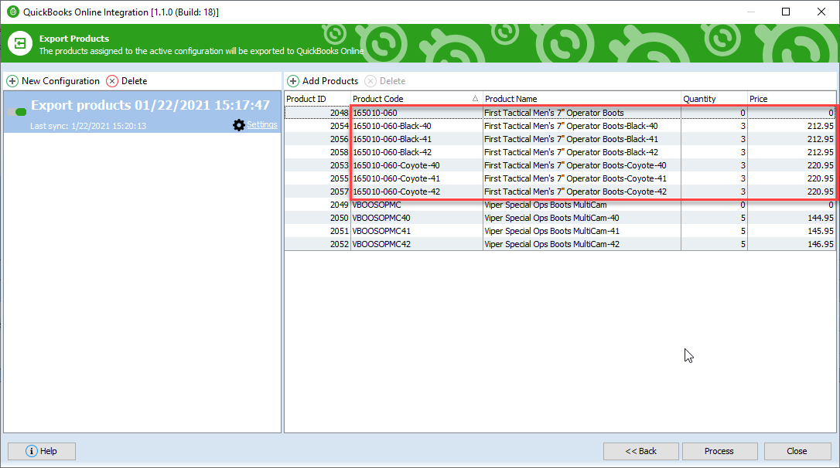The height and width of the screenshot is (468, 840).
Task: Click the Product ID column header
Action: pyautogui.click(x=317, y=98)
